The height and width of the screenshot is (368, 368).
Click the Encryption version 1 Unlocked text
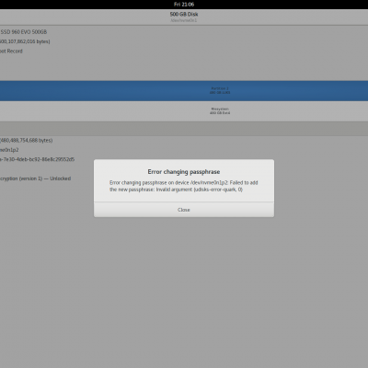(x=35, y=178)
